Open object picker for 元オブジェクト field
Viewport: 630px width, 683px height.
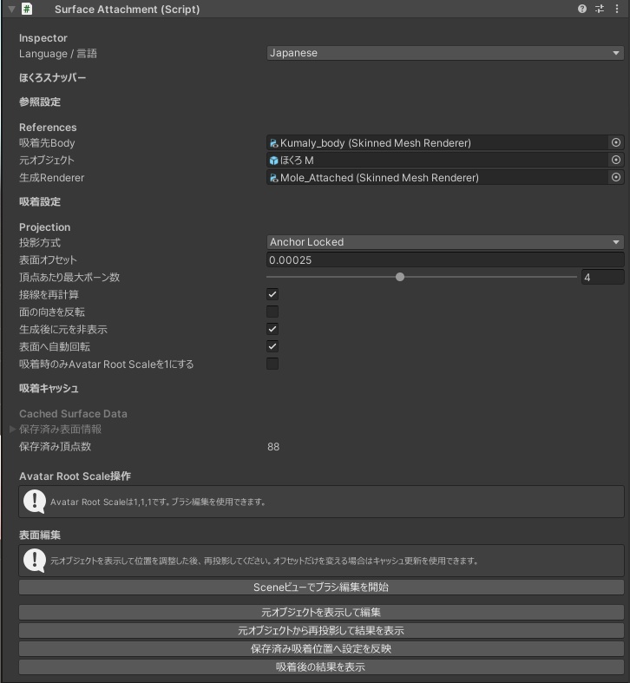pyautogui.click(x=616, y=160)
